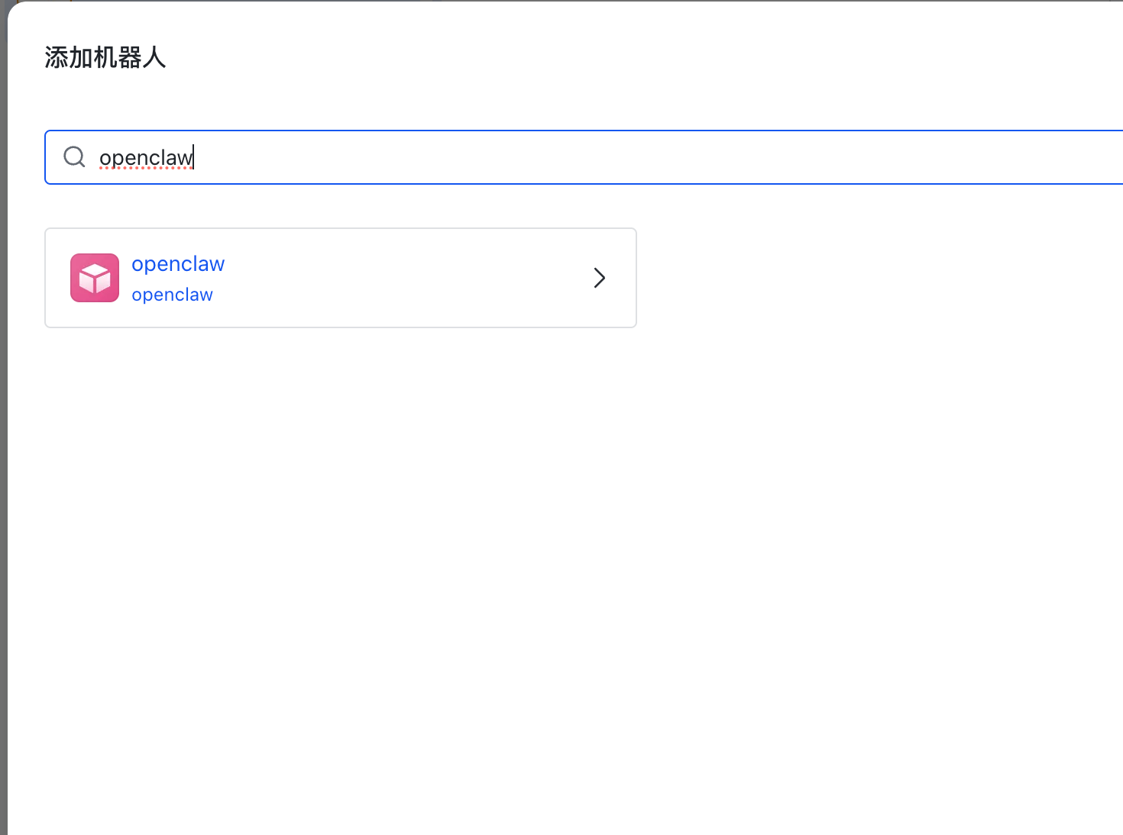1123x835 pixels.
Task: Select the openclaw bot title link
Action: pyautogui.click(x=178, y=264)
